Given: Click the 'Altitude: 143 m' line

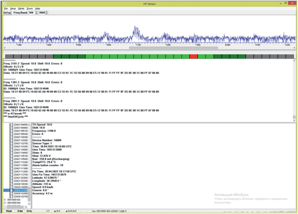Looking at the screenshot, I should (x=42, y=184).
